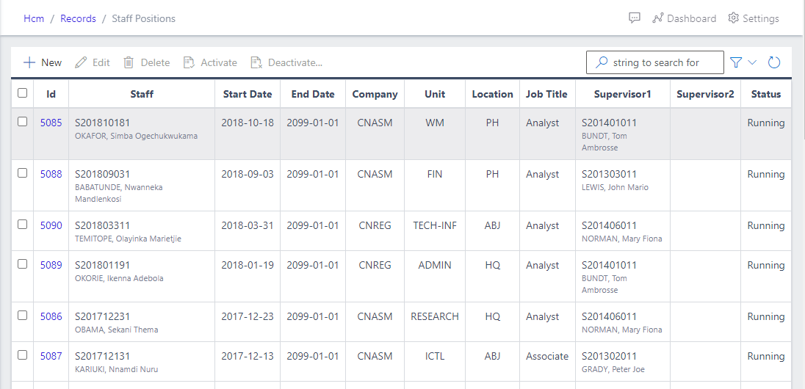805x389 pixels.
Task: Click staff code S201810181
Action: pyautogui.click(x=103, y=123)
